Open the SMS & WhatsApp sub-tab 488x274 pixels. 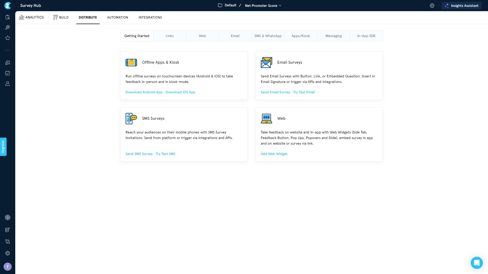(x=268, y=36)
